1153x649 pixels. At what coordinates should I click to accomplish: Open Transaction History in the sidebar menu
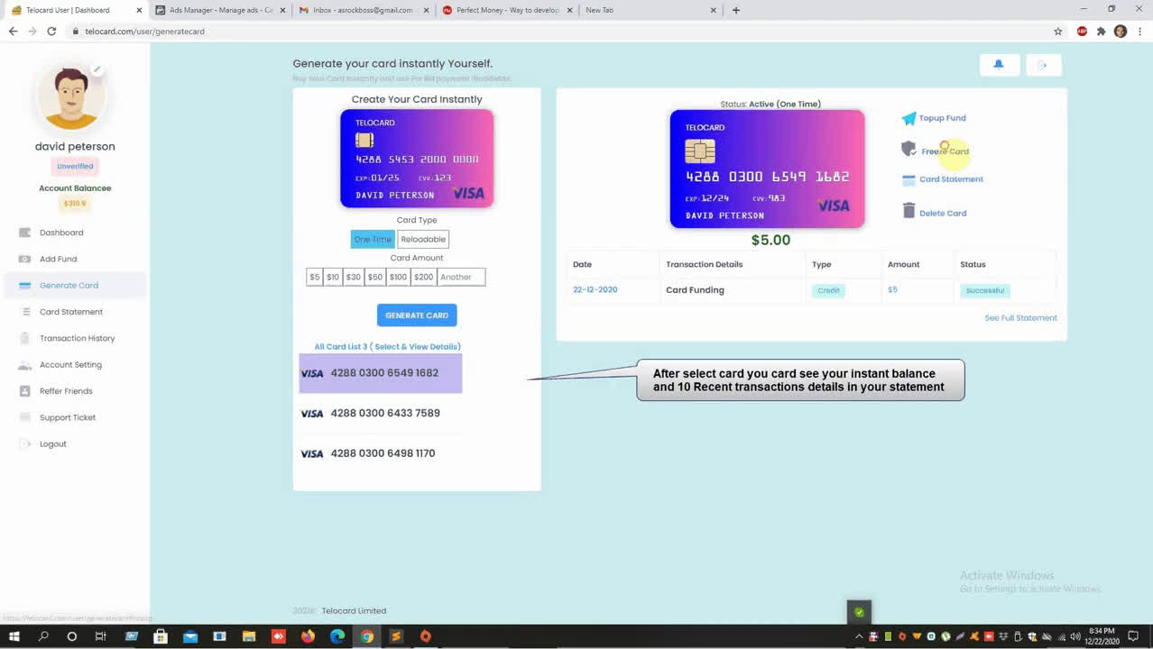(77, 338)
